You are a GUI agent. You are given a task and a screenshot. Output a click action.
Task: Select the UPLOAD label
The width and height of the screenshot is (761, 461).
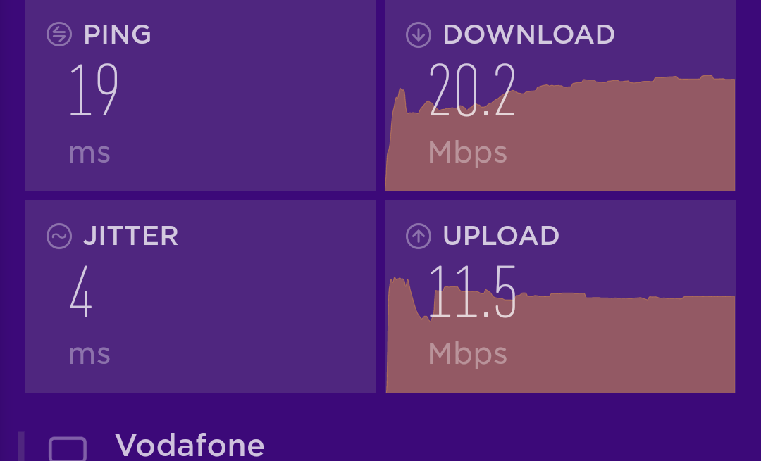click(x=502, y=236)
